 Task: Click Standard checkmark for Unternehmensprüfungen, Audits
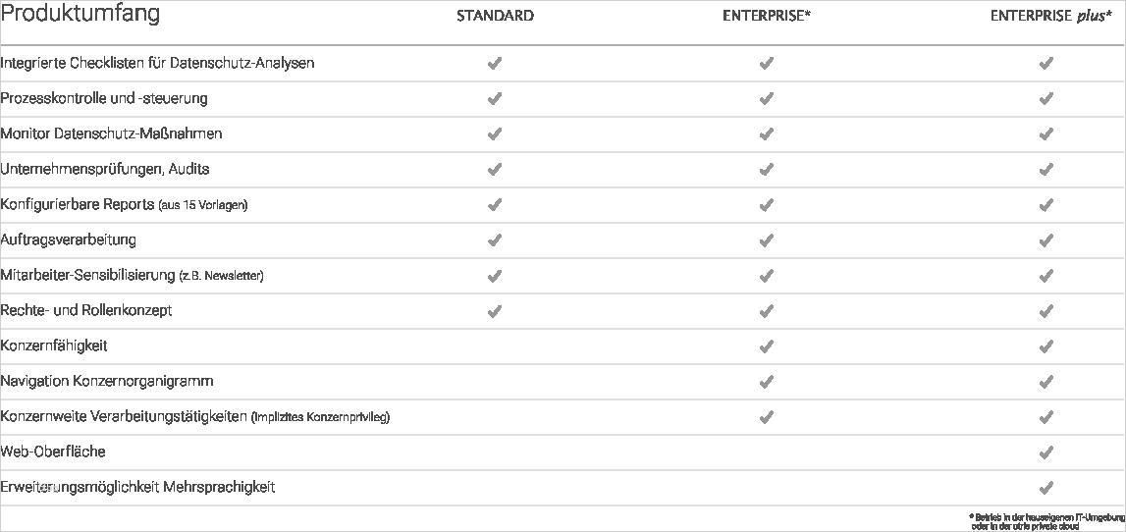(495, 170)
